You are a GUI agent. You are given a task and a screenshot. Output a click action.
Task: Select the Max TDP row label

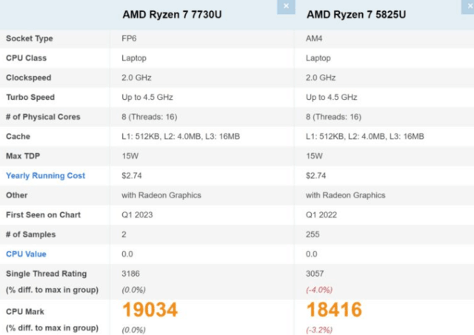coord(24,156)
